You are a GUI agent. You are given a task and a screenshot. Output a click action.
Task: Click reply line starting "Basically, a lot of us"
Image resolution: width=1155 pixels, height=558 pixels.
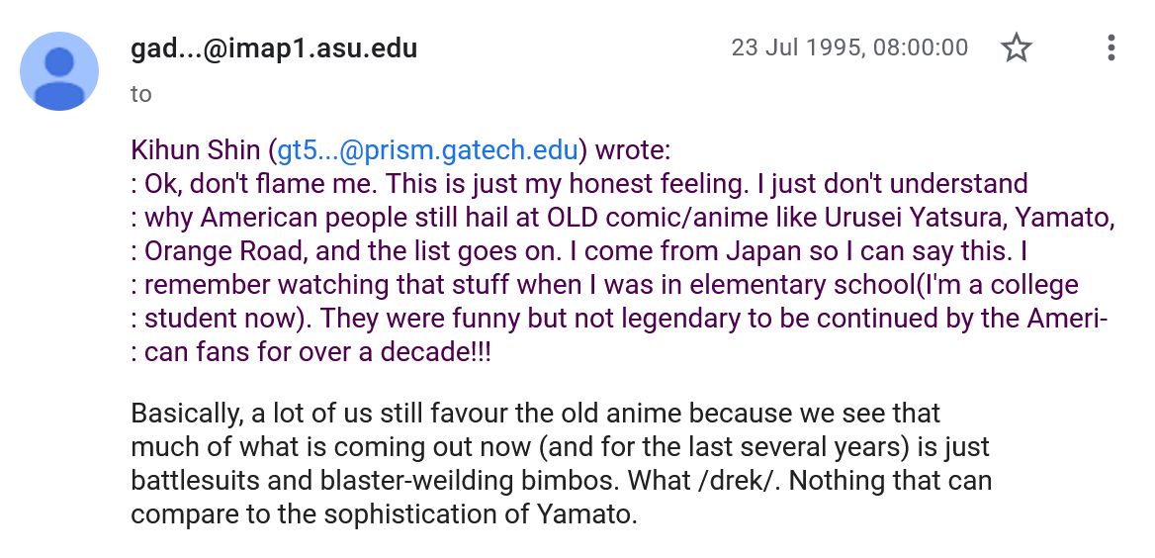click(x=536, y=413)
